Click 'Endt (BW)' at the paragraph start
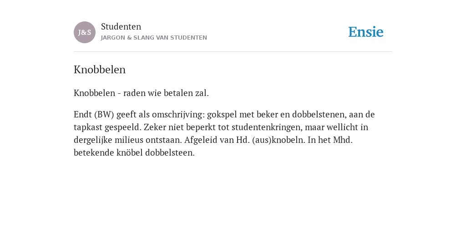The image size is (466, 233). click(x=94, y=114)
